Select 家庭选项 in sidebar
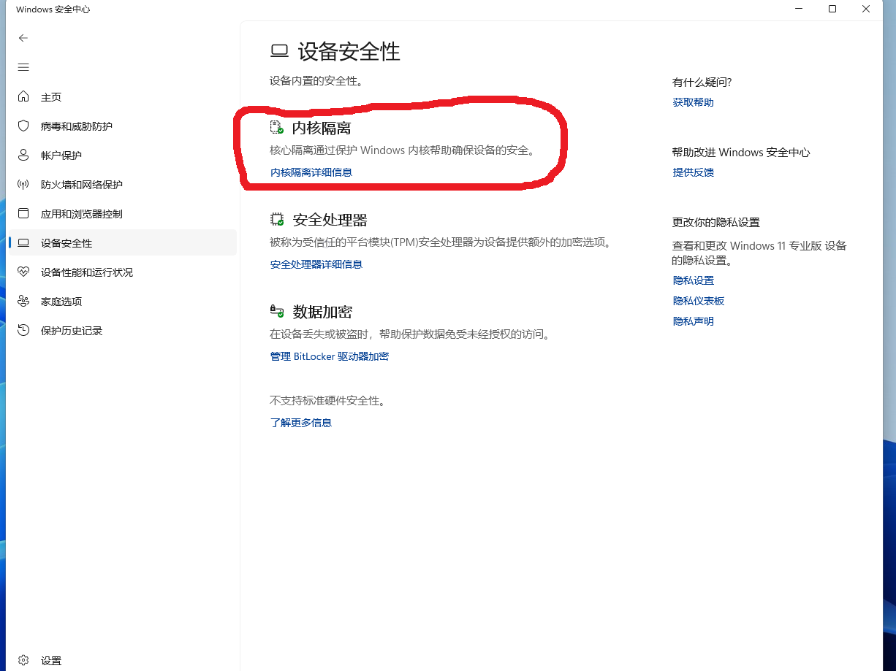 61,302
